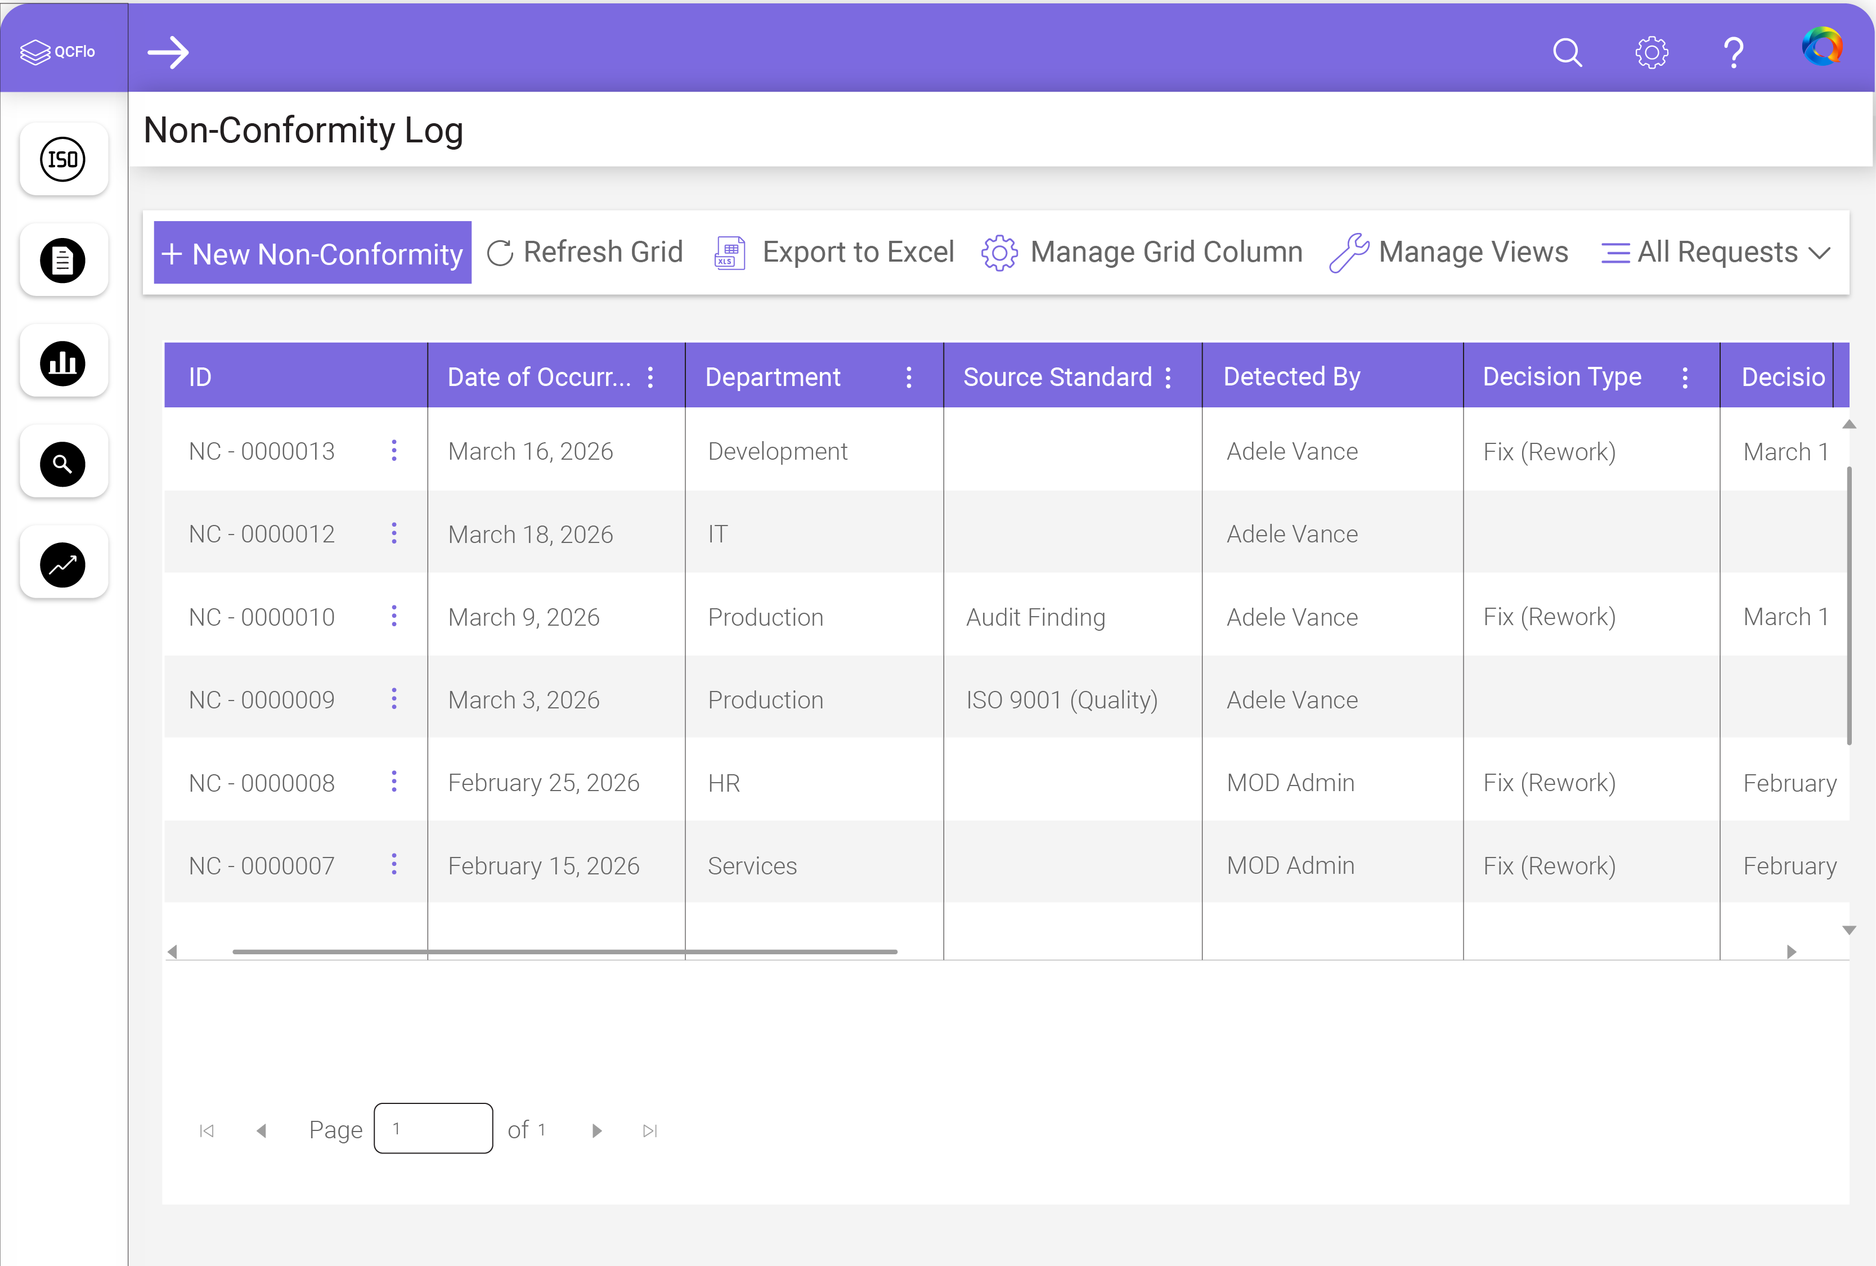Click the grid scroll down arrow
The height and width of the screenshot is (1266, 1876).
pyautogui.click(x=1848, y=930)
